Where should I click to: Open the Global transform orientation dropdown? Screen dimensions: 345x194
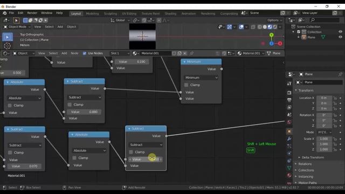(x=120, y=20)
